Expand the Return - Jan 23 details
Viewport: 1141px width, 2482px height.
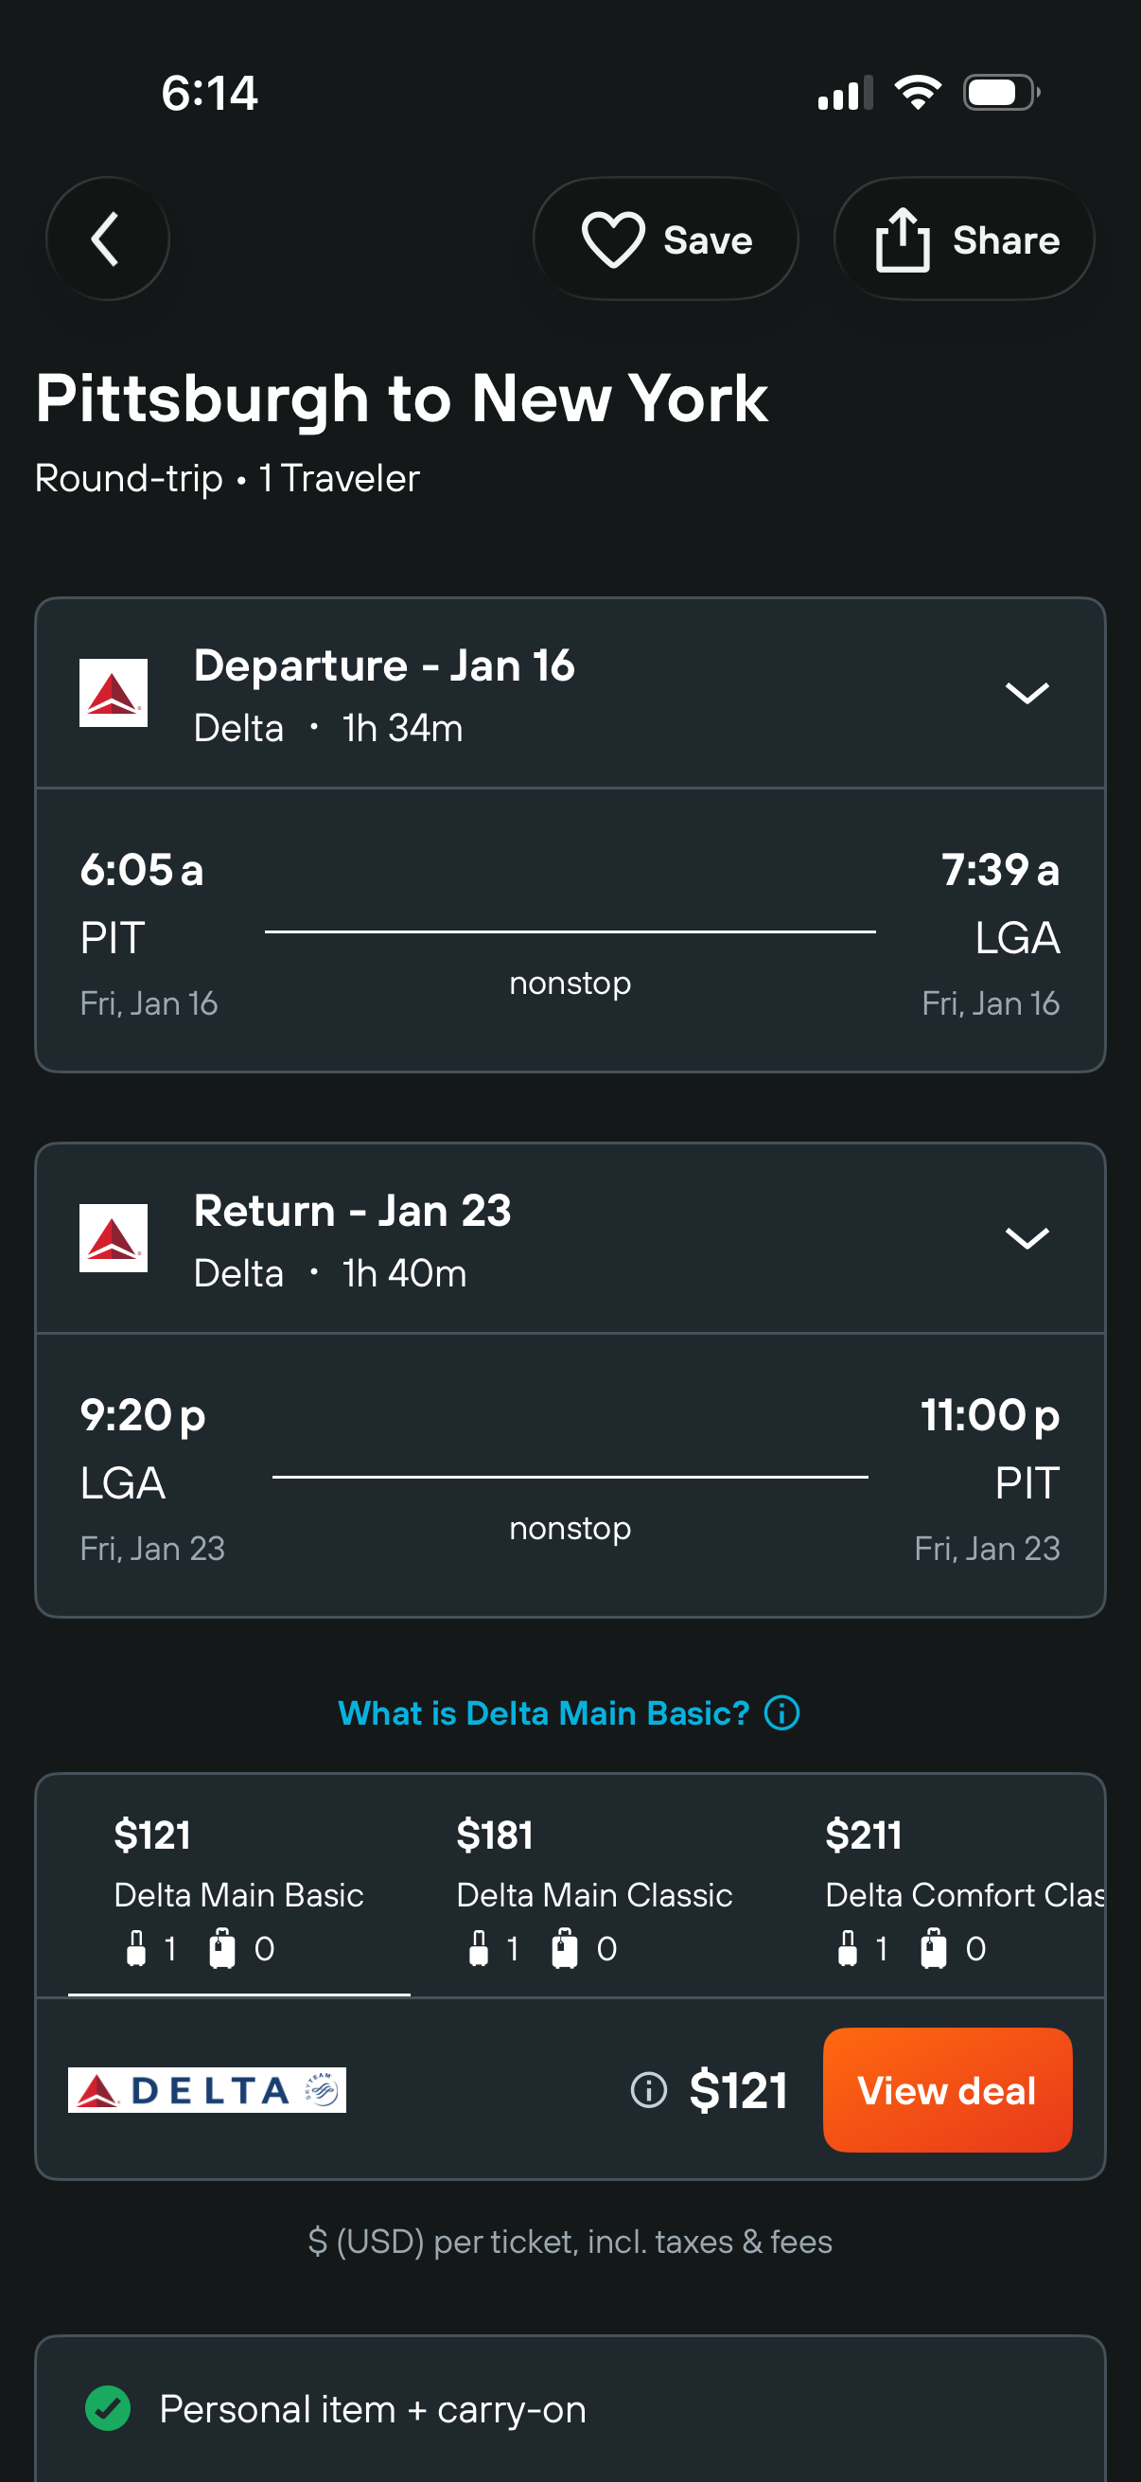(x=1027, y=1237)
